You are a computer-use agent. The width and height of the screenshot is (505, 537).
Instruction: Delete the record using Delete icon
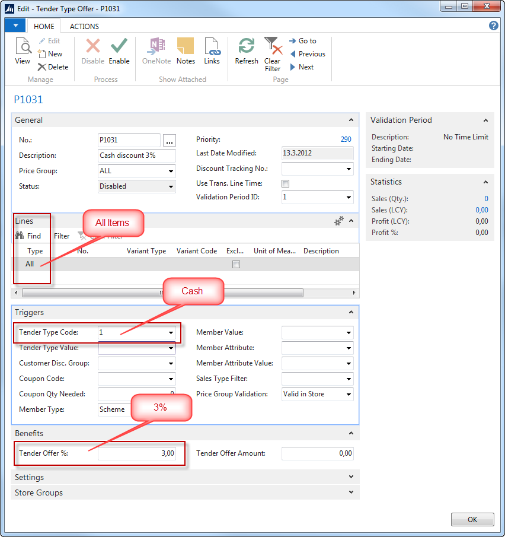(42, 67)
